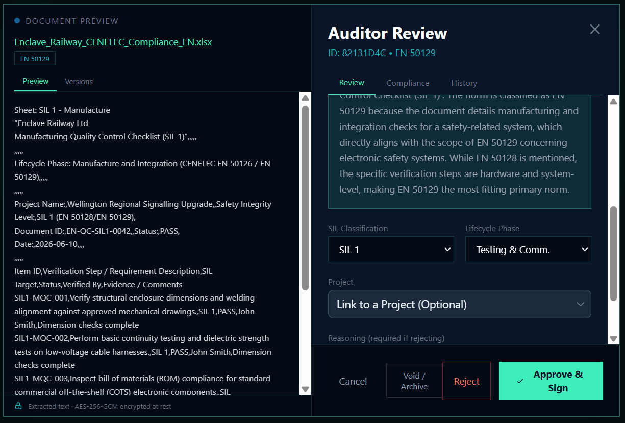
Task: Click the 'Document ID:,EN-QC-SIL1-0042' line
Action: 97,231
